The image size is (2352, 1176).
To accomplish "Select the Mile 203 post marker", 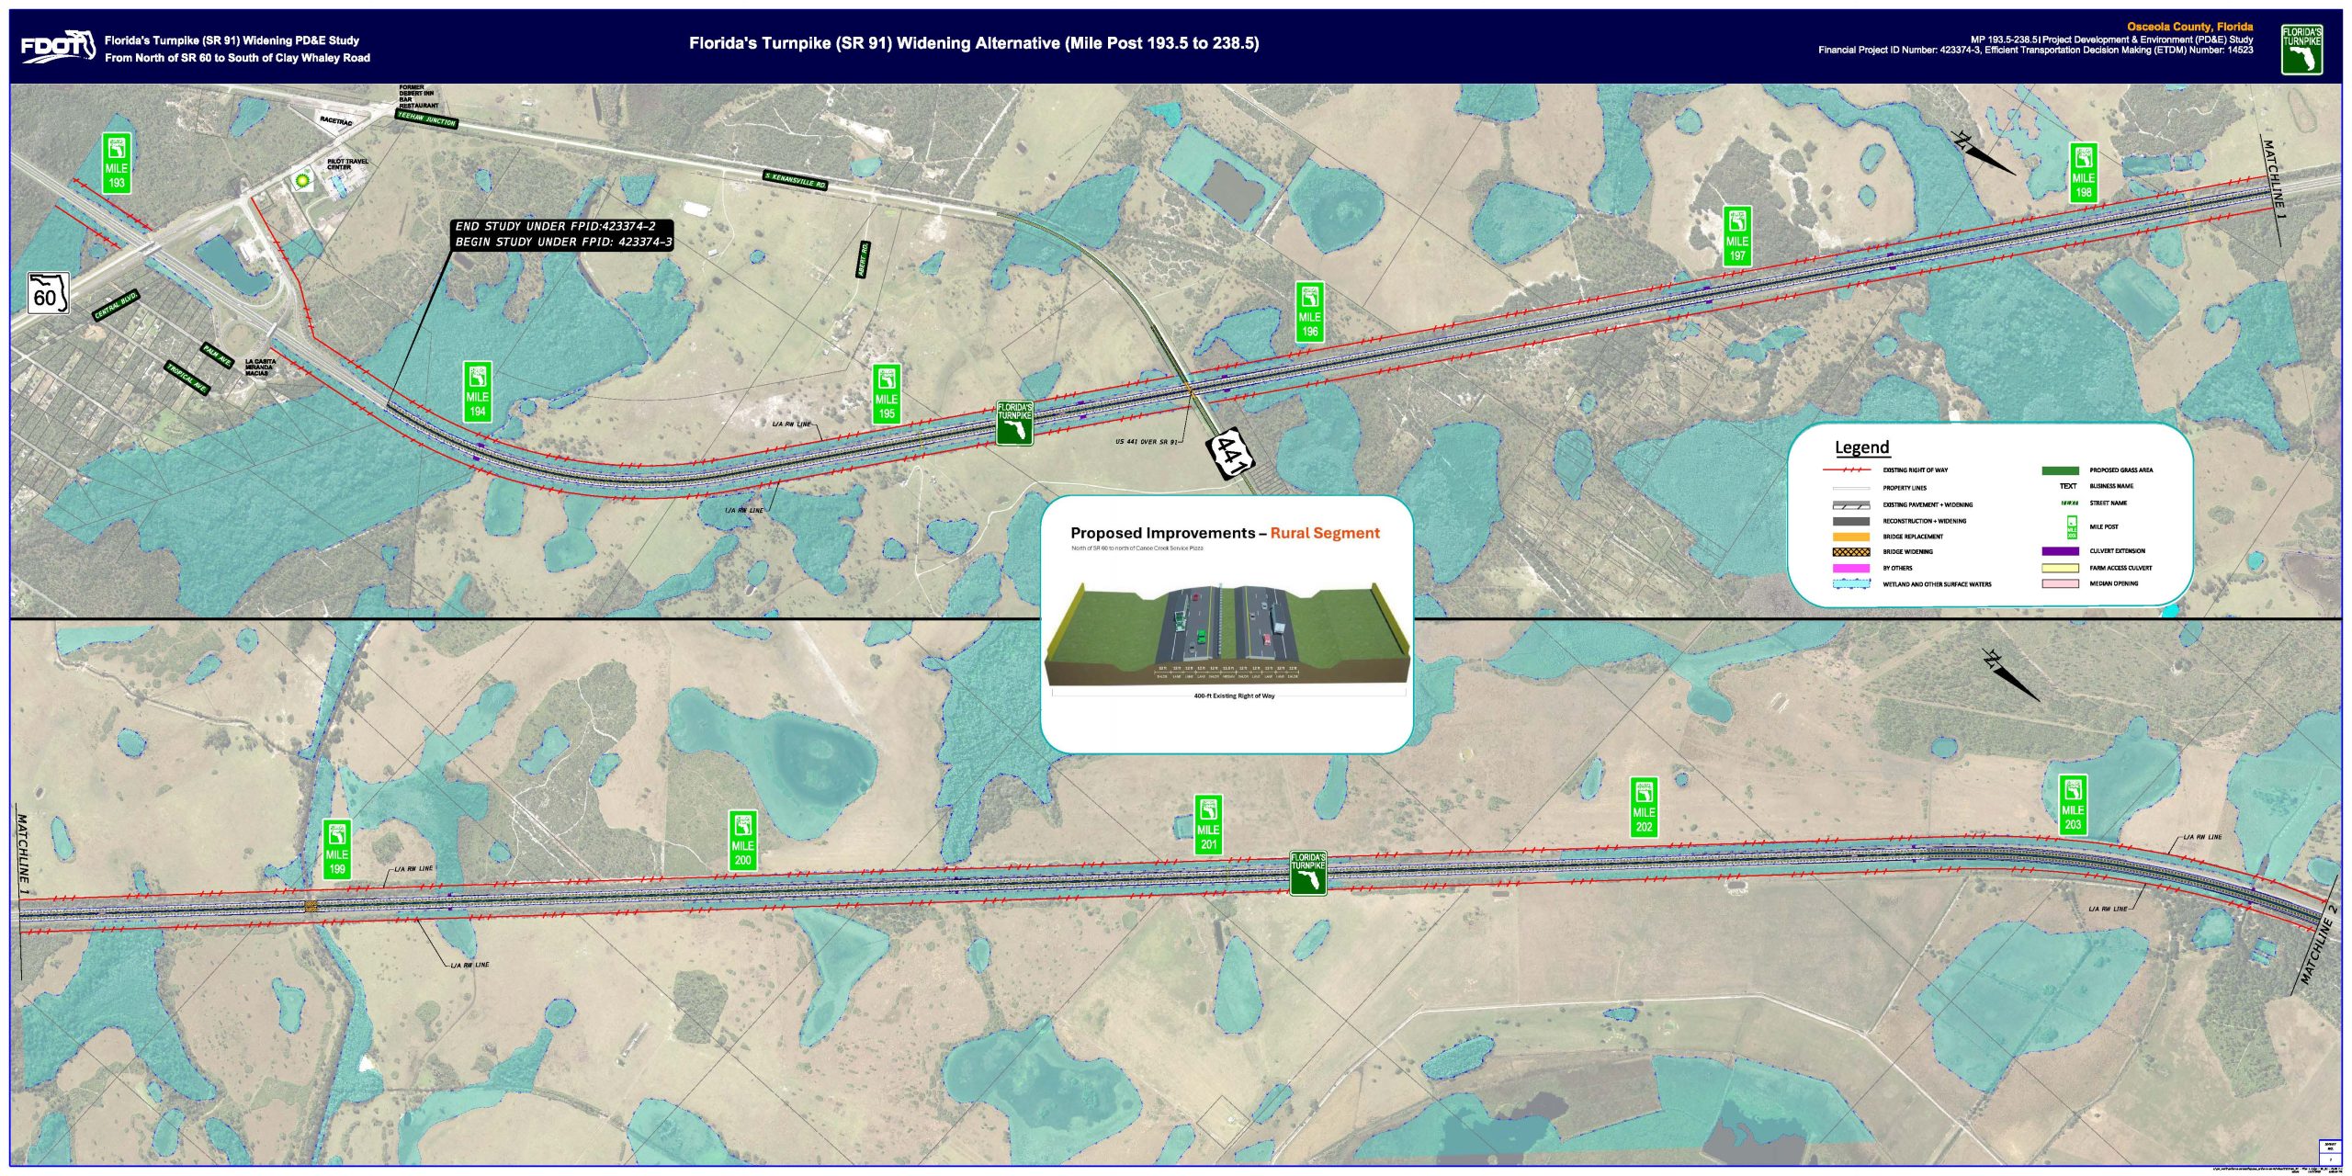I will coord(2073,805).
